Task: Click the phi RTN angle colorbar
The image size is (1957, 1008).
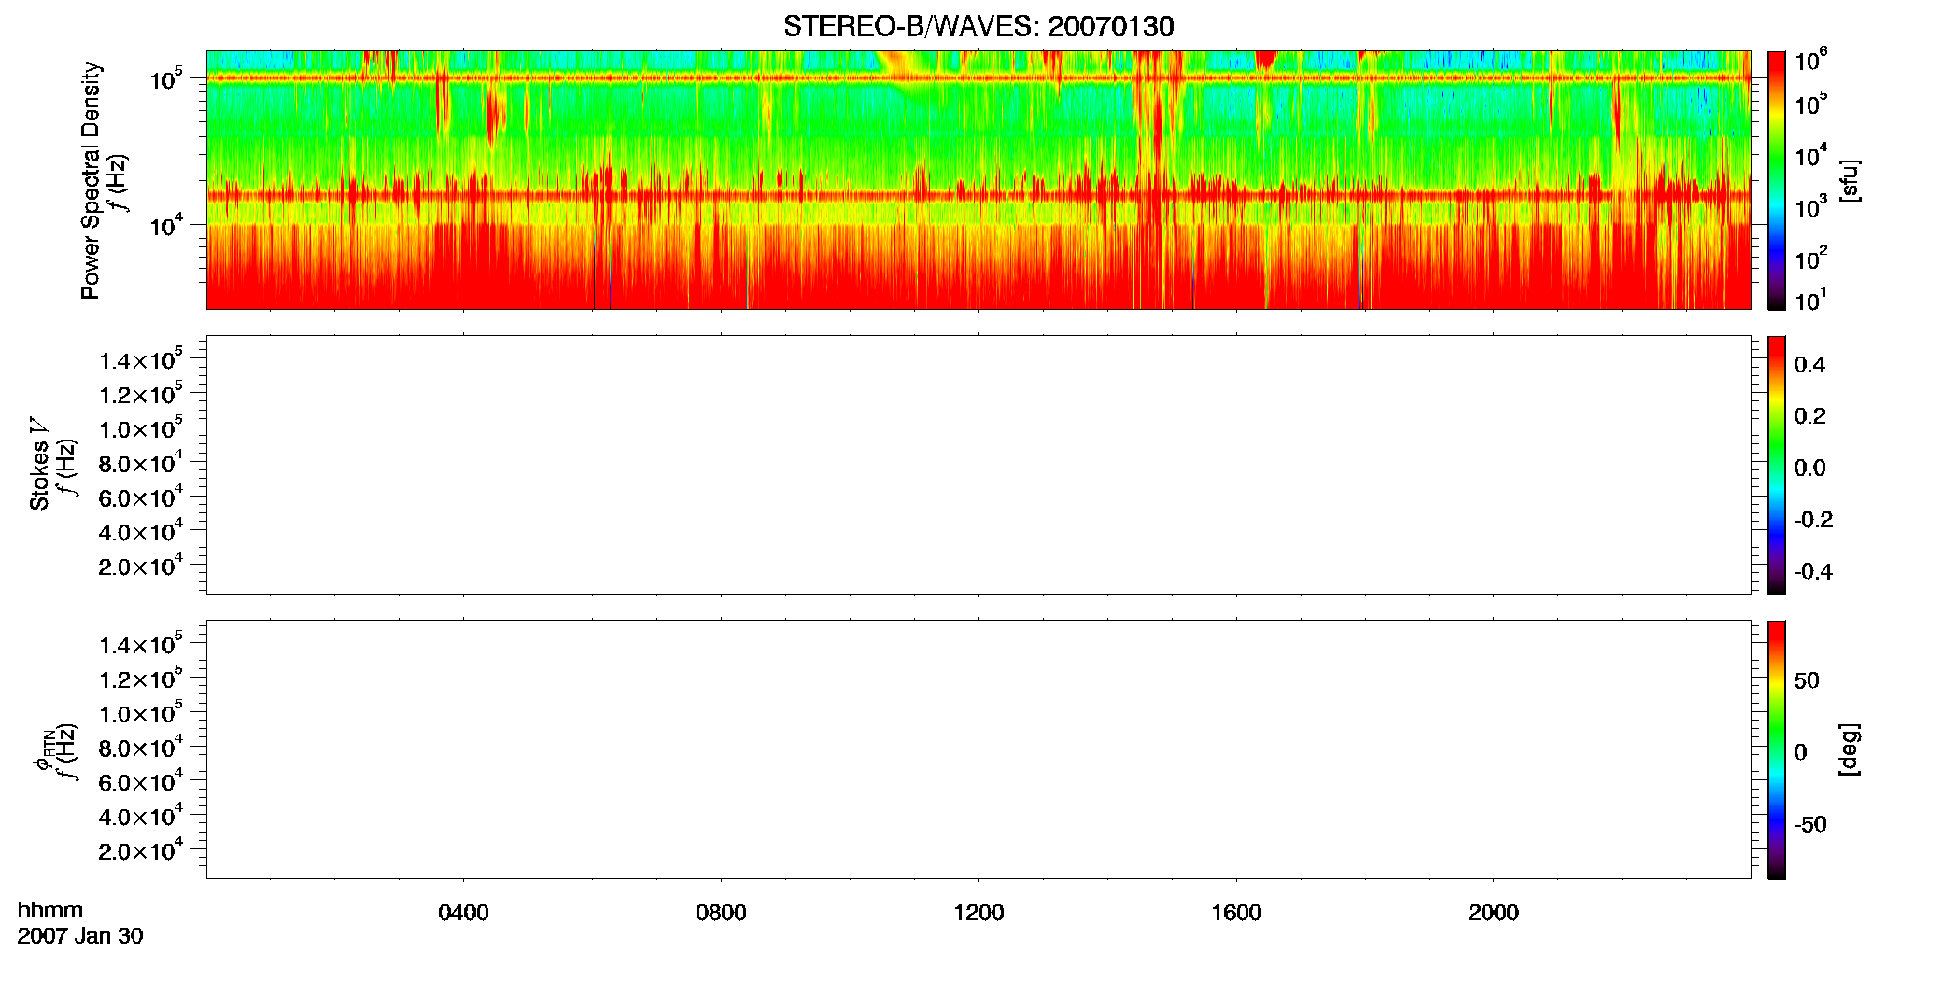Action: [x=1777, y=749]
